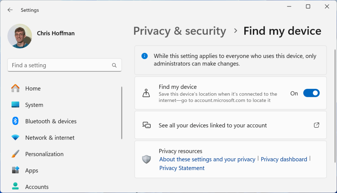337x193 pixels.
Task: Click the Find my device location icon
Action: (146, 93)
